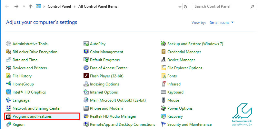
Task: Open the View by Small icons dropdown
Action: (222, 23)
